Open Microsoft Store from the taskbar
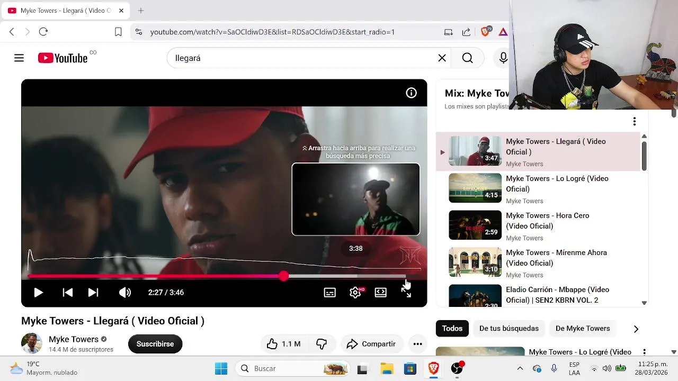This screenshot has height=381, width=678. point(411,368)
